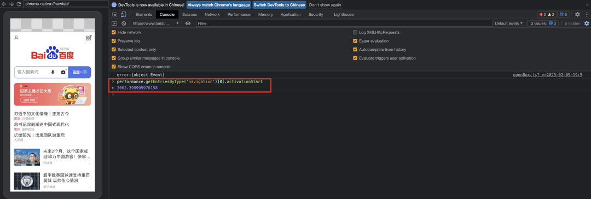Click the 立即下载 banner button

tap(29, 100)
